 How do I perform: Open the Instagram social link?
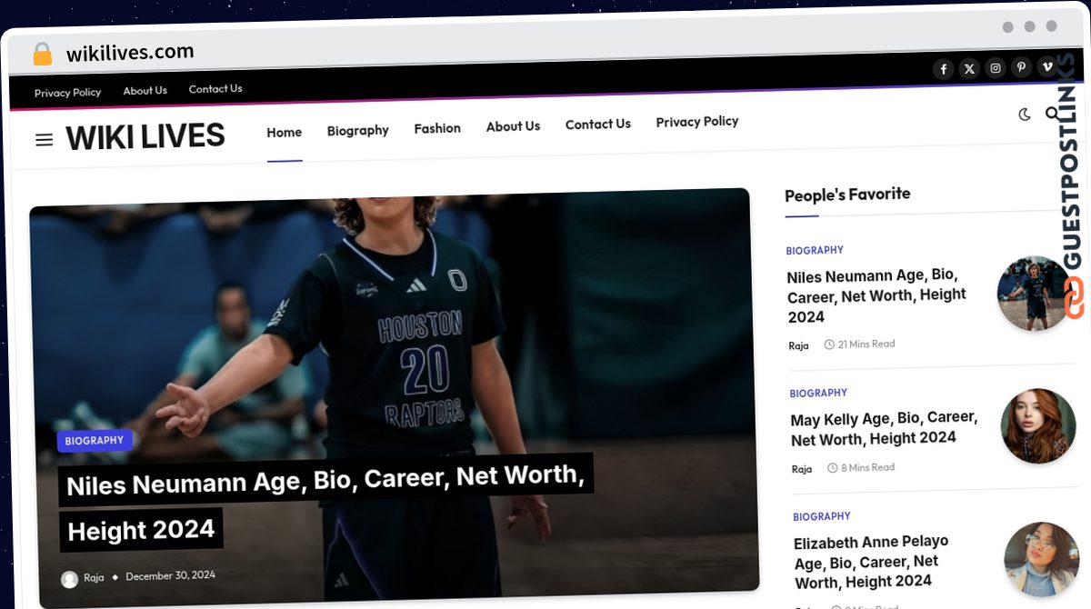(996, 68)
